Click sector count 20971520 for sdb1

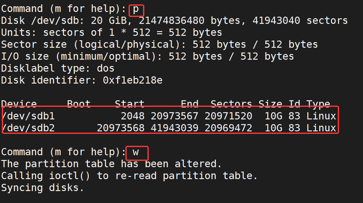228,116
